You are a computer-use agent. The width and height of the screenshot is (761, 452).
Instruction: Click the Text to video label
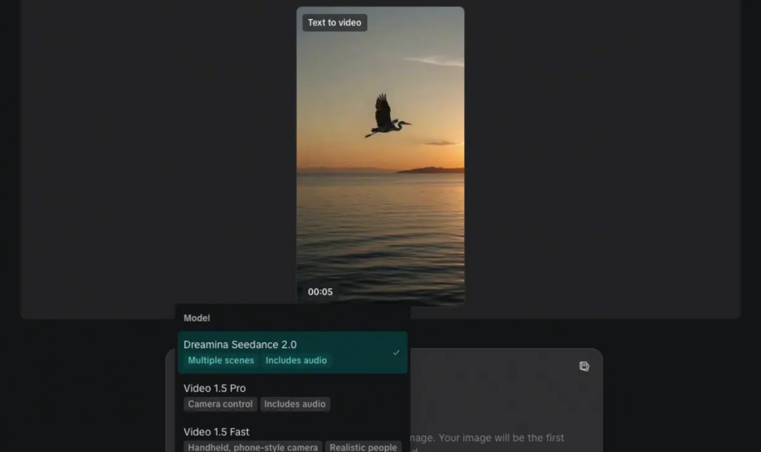click(x=335, y=23)
